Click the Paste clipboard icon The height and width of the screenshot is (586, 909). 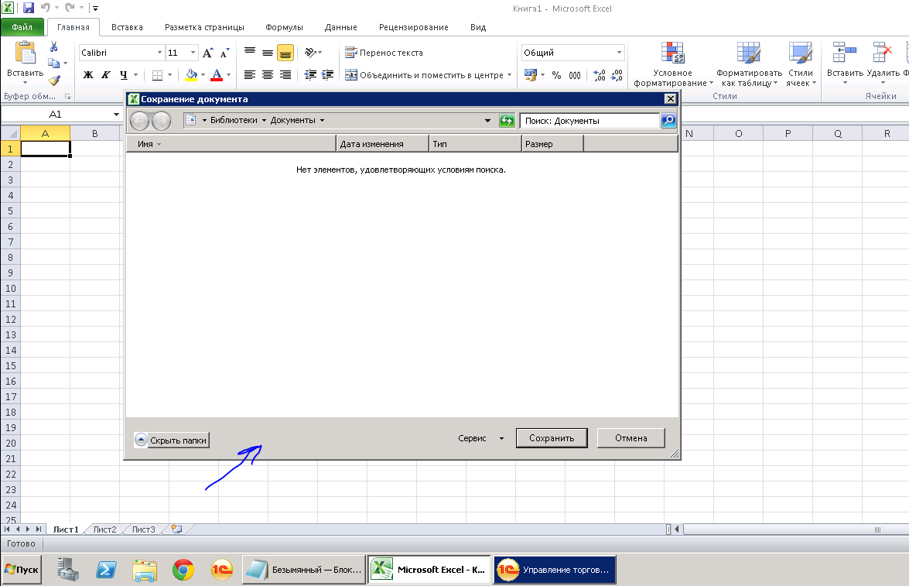[25, 53]
